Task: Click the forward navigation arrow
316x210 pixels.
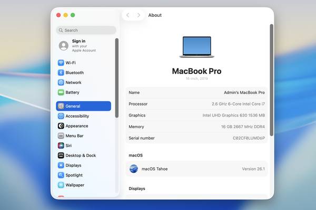Action: click(x=139, y=15)
